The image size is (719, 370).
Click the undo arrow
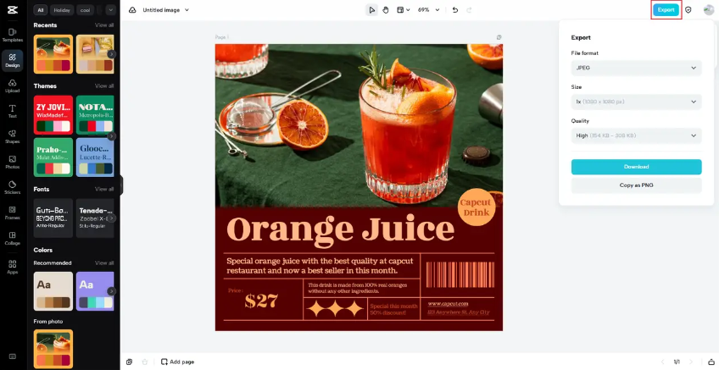(454, 10)
